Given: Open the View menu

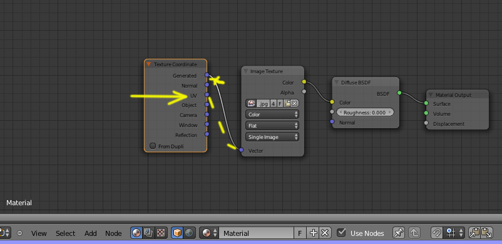Looking at the screenshot, I should (x=39, y=233).
